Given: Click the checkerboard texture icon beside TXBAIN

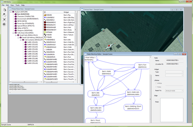Looking at the screenshot, I should coord(45,35).
